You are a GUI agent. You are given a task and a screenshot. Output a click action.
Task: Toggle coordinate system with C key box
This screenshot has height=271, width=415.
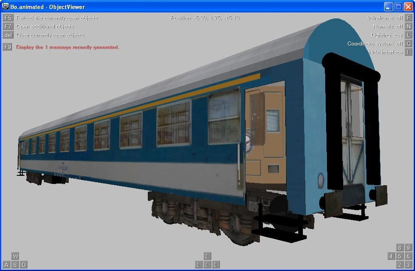[x=409, y=44]
